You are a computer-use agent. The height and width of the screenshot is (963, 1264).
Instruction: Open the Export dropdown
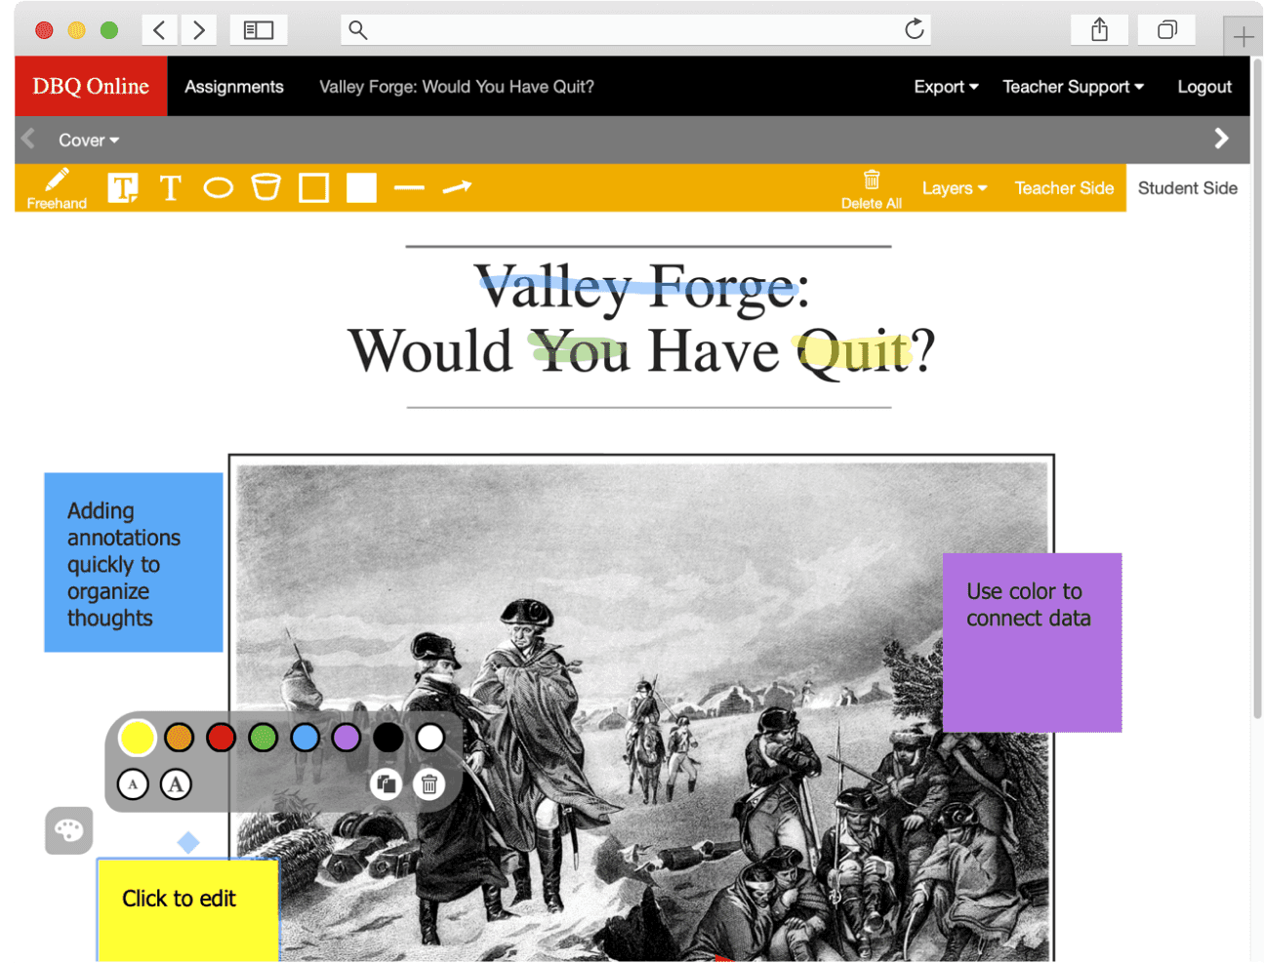(946, 87)
